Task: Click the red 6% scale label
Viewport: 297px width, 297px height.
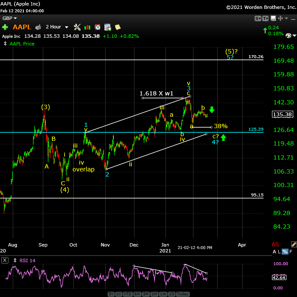Action: pos(276,244)
